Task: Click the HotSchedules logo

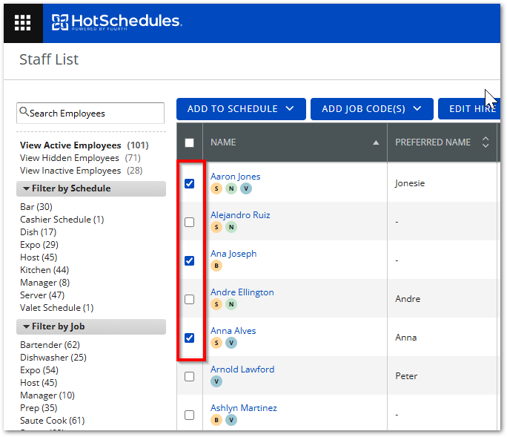Action: pyautogui.click(x=116, y=22)
